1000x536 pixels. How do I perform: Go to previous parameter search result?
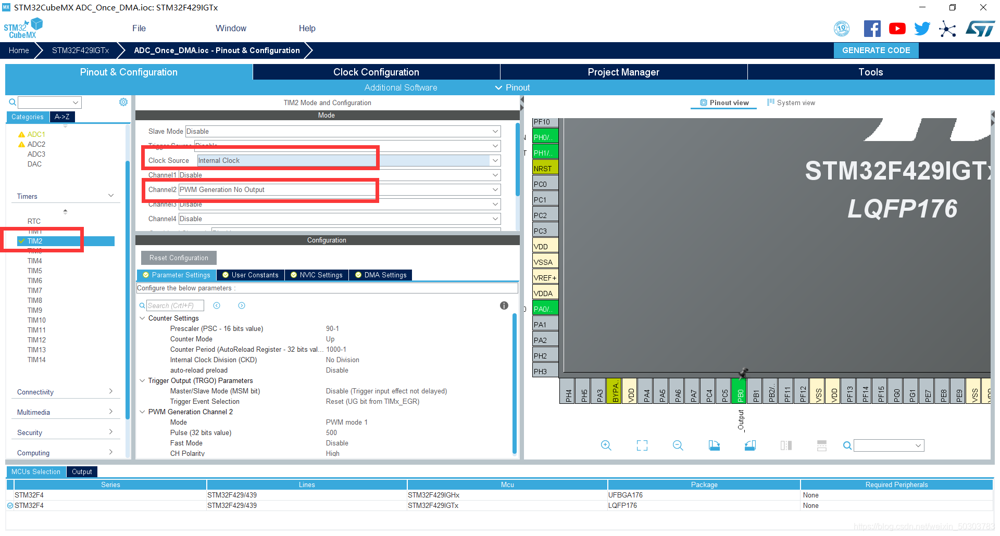coord(217,305)
